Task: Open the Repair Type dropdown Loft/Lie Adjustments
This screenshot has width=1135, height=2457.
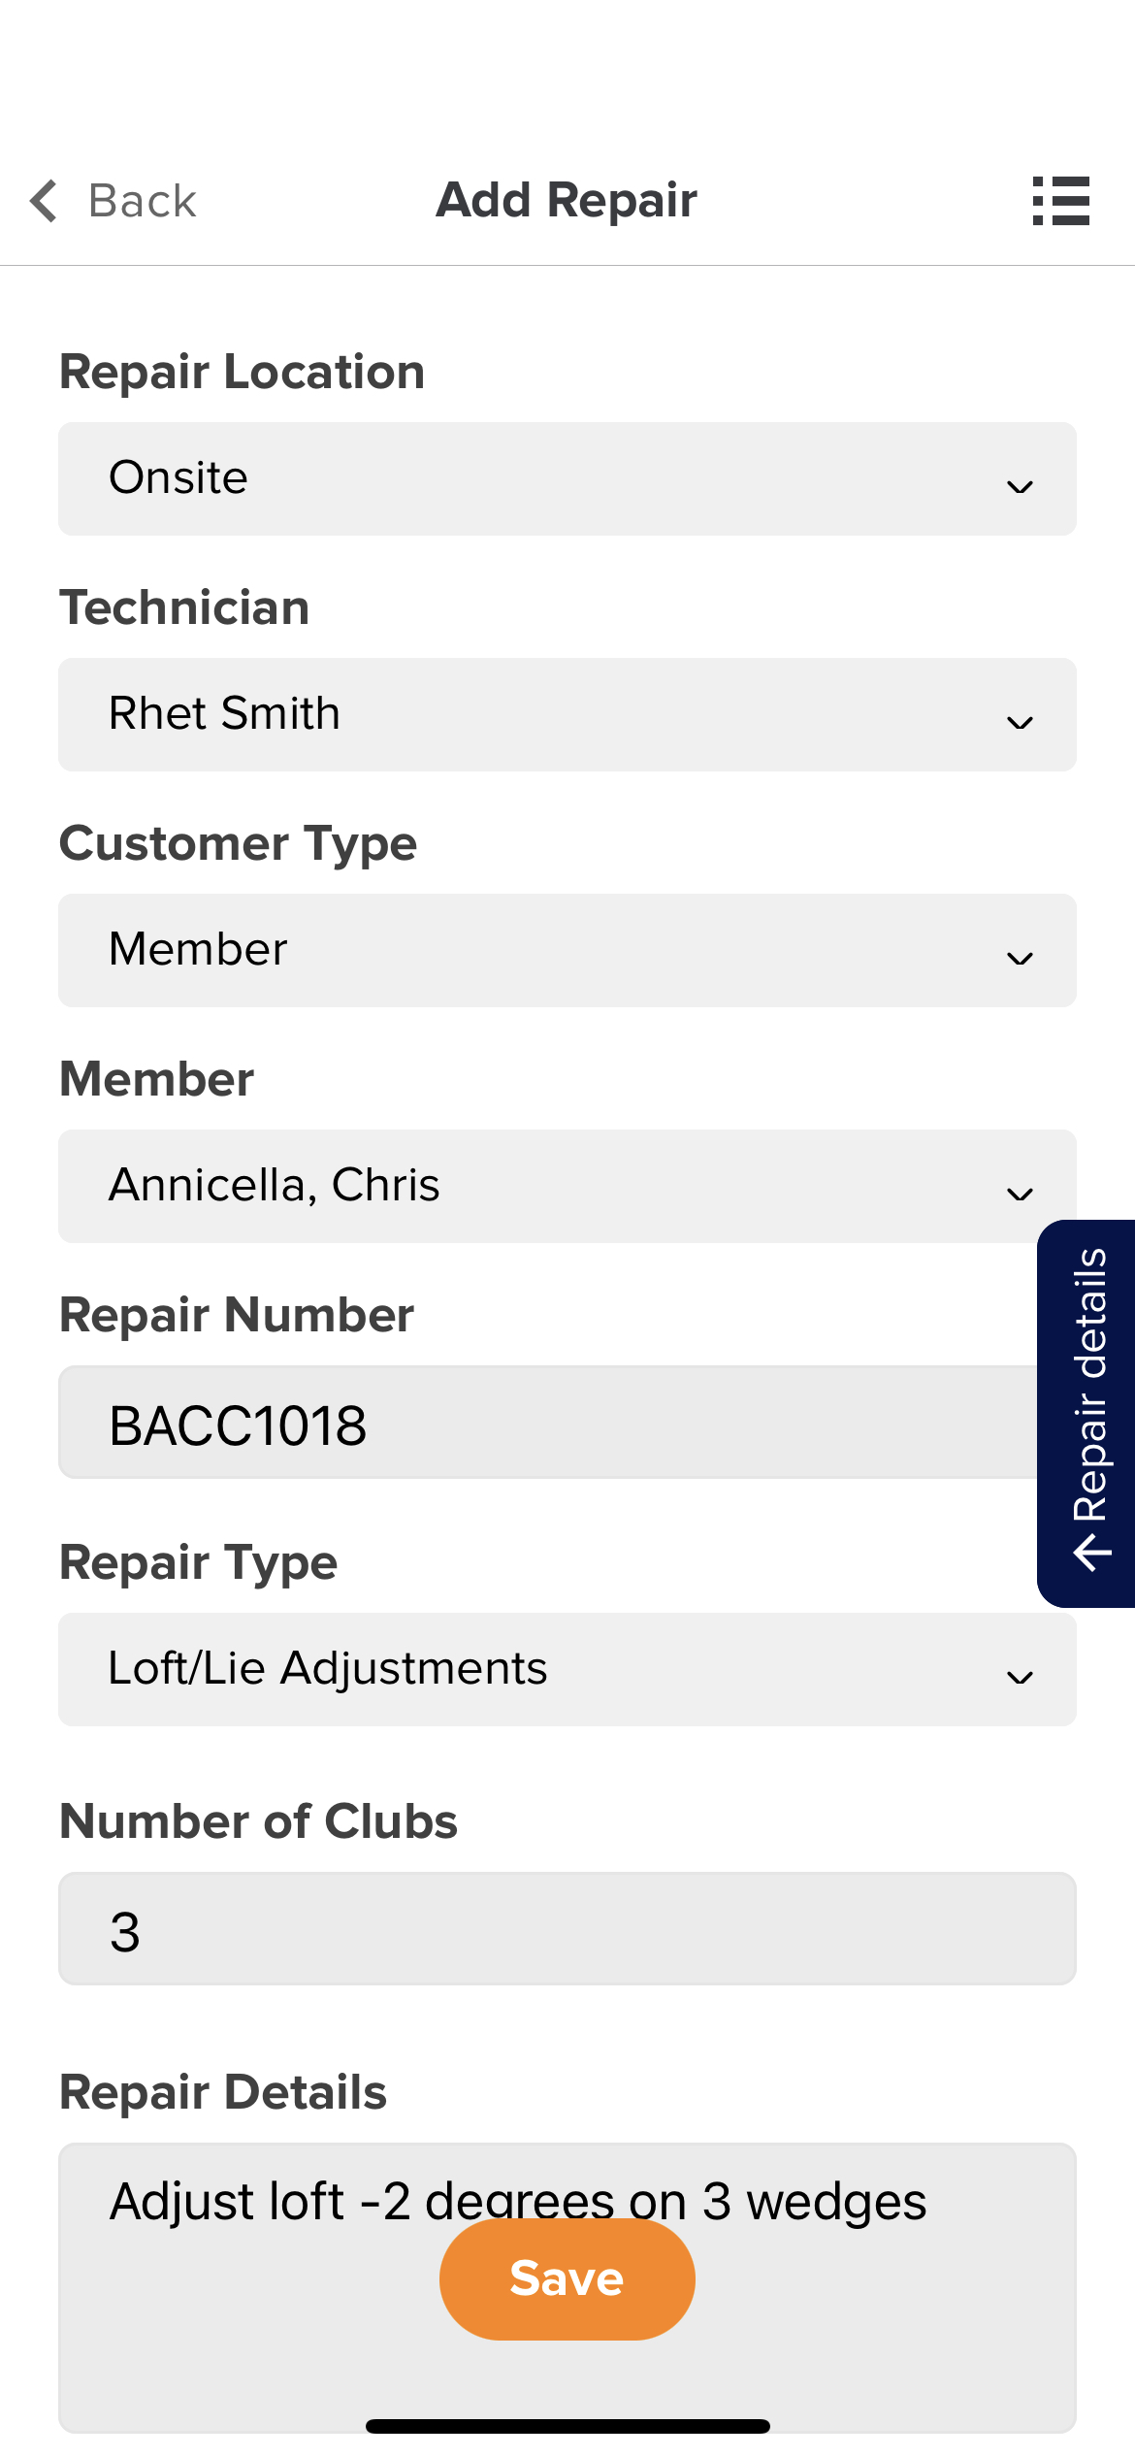Action: (x=567, y=1669)
